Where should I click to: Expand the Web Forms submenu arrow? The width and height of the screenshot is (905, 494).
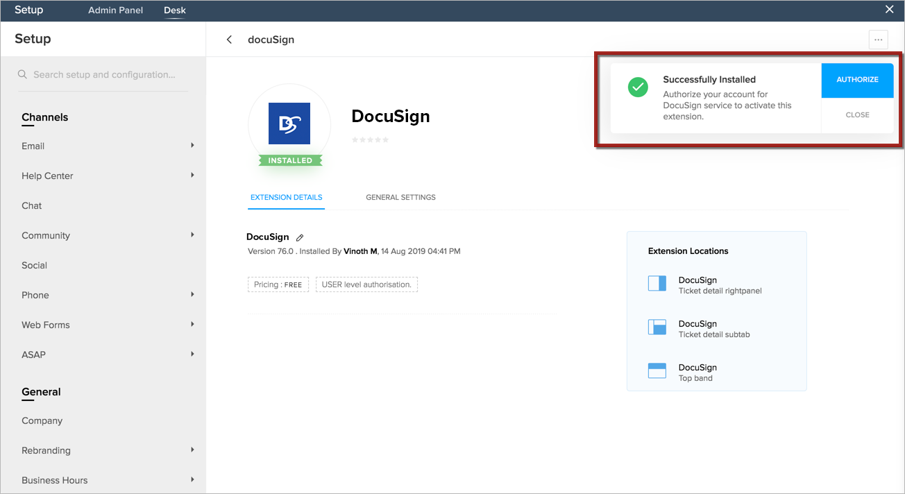pyautogui.click(x=192, y=325)
